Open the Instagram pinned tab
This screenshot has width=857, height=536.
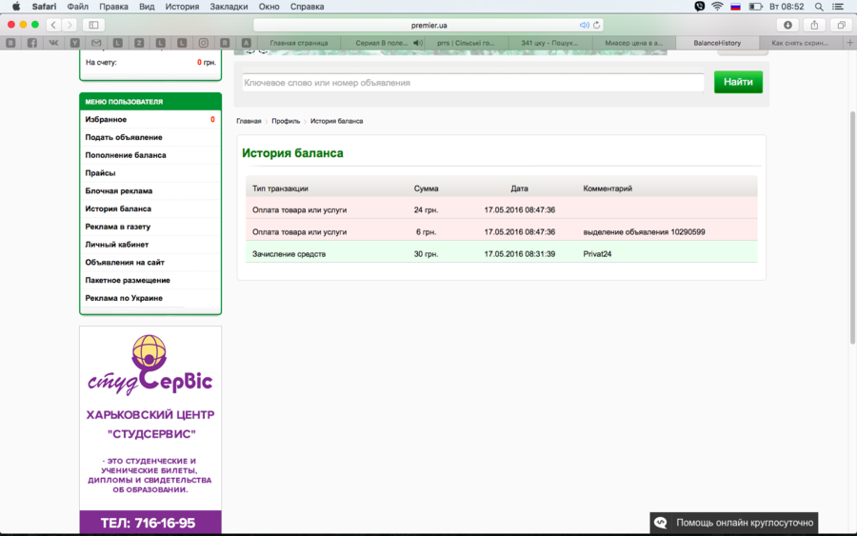click(x=203, y=43)
